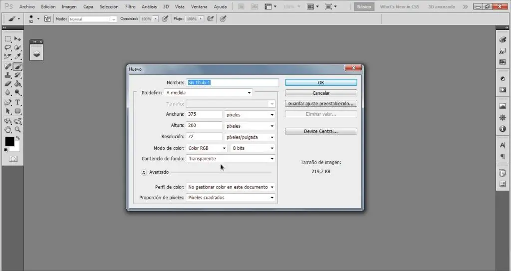This screenshot has height=271, width=511.
Task: Select the Move tool
Action: pyautogui.click(x=17, y=39)
